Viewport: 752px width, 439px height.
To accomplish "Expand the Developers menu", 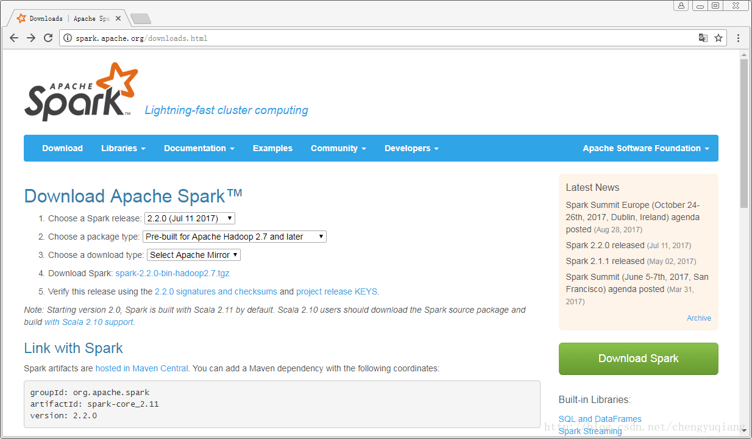I will click(x=411, y=148).
